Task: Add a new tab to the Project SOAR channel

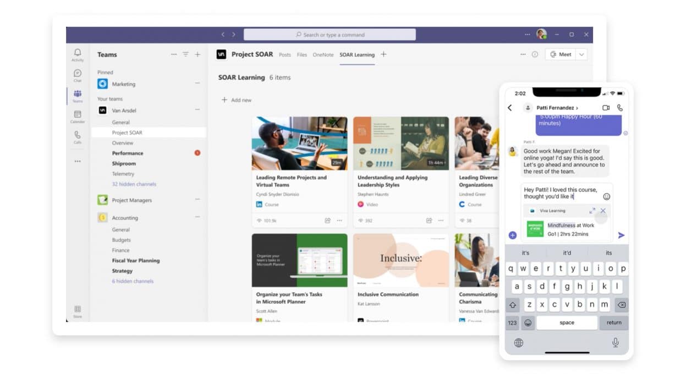Action: [x=383, y=54]
